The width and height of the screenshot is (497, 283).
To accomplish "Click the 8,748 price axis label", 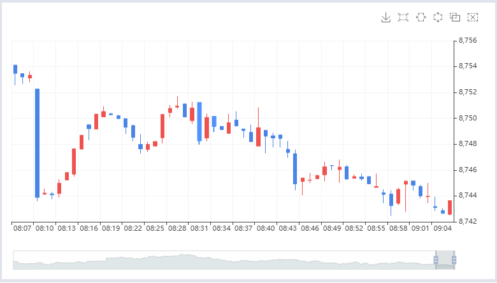I will tap(468, 144).
